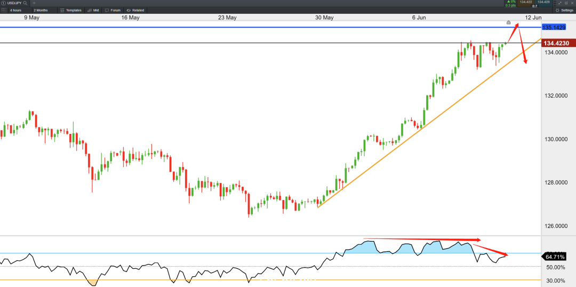Click the 16 May date label
Screen dimensions: 576x287
coord(130,18)
